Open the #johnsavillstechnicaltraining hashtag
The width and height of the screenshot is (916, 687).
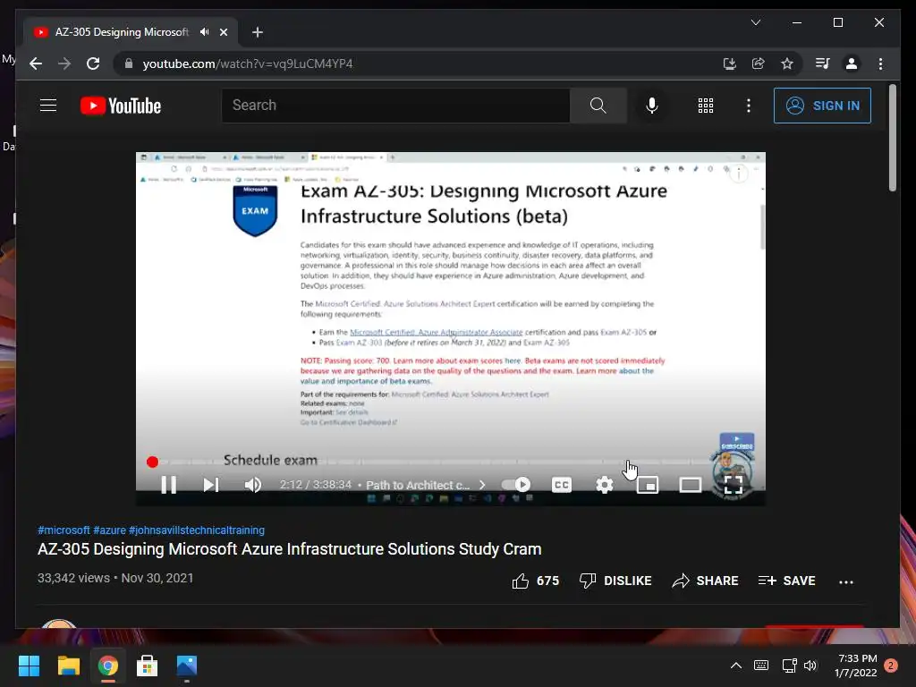(197, 530)
